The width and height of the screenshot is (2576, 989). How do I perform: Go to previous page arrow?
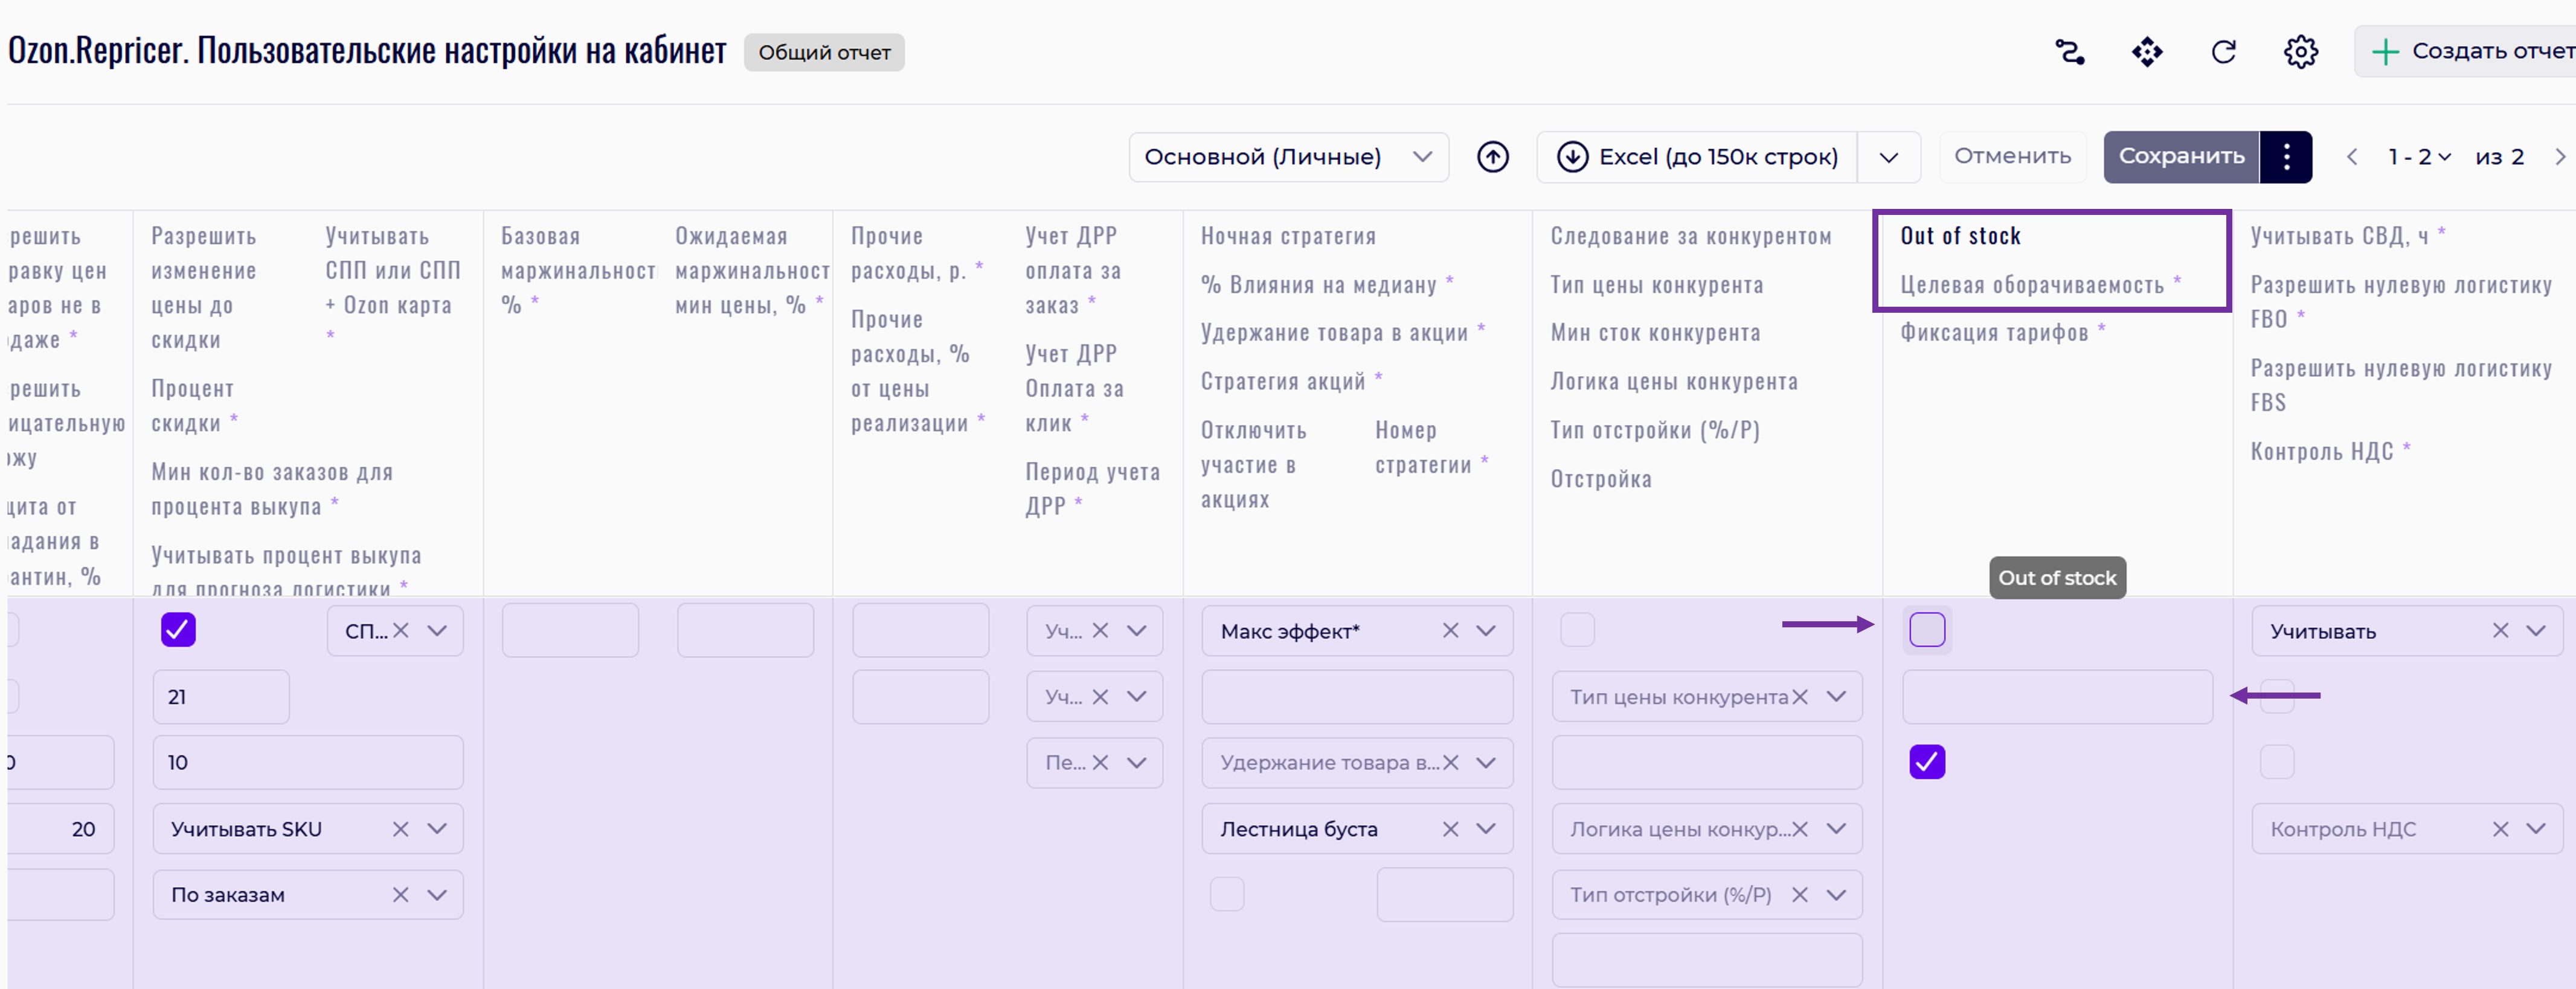coord(2352,157)
